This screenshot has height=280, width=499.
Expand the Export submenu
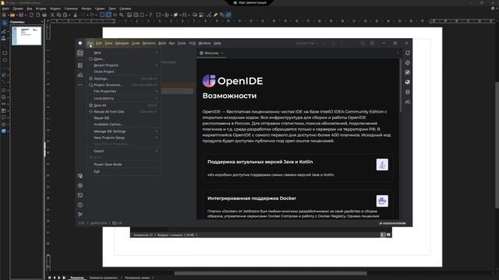[x=124, y=151]
